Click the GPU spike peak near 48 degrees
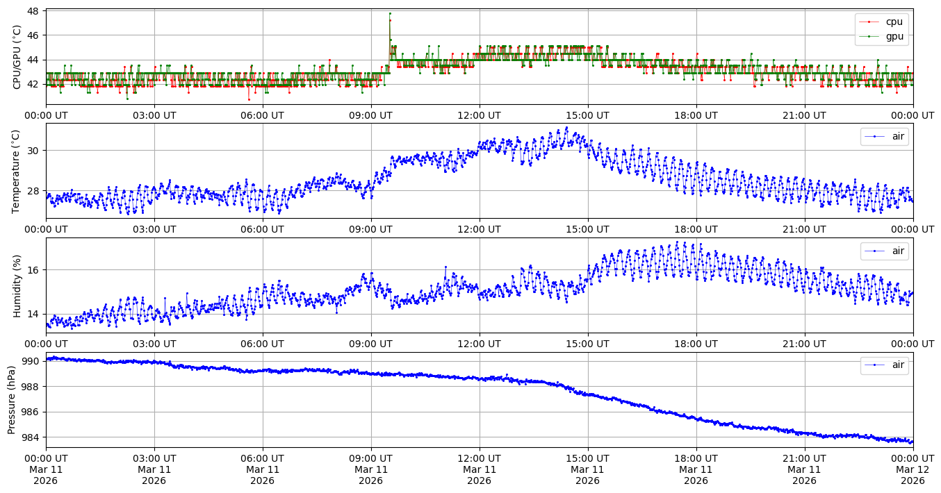The width and height of the screenshot is (941, 493). [390, 13]
